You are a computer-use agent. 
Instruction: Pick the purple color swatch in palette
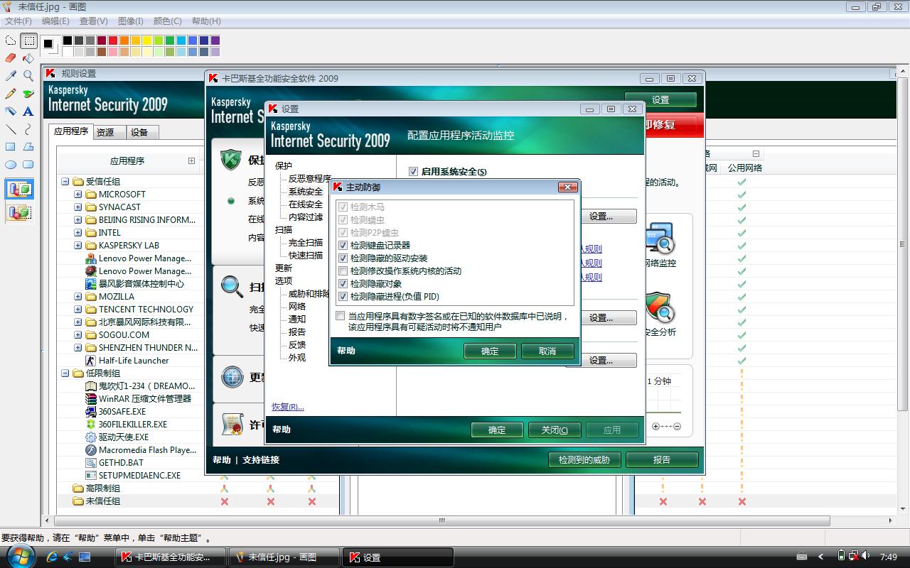point(215,40)
